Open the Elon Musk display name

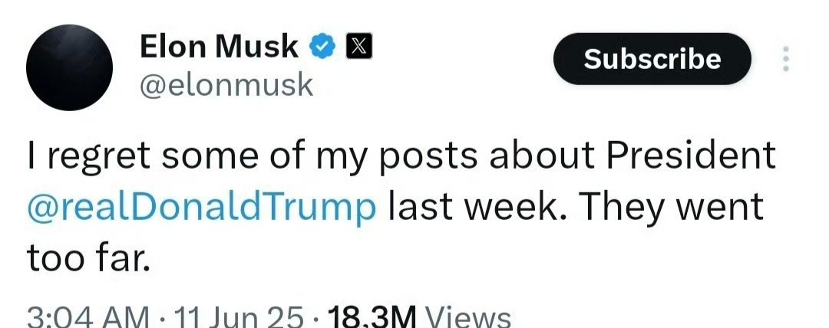click(x=219, y=47)
